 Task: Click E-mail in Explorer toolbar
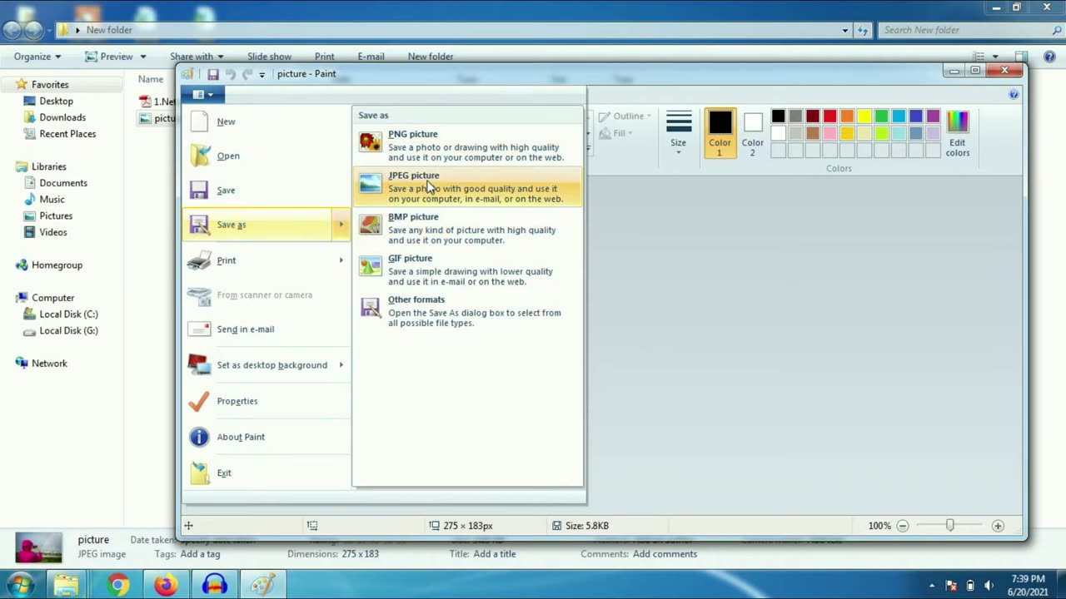[371, 57]
